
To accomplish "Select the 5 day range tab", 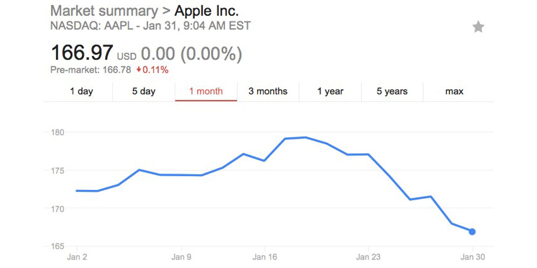I will tap(143, 91).
